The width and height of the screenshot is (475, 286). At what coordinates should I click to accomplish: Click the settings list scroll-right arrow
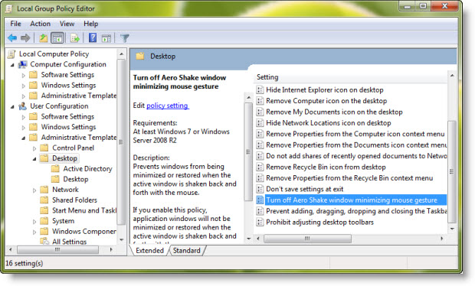442,239
